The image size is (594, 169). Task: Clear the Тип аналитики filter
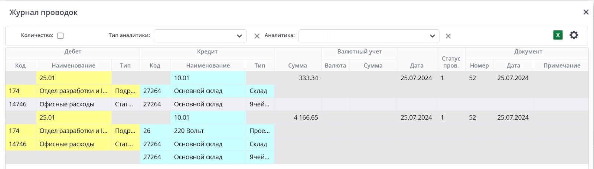[257, 36]
